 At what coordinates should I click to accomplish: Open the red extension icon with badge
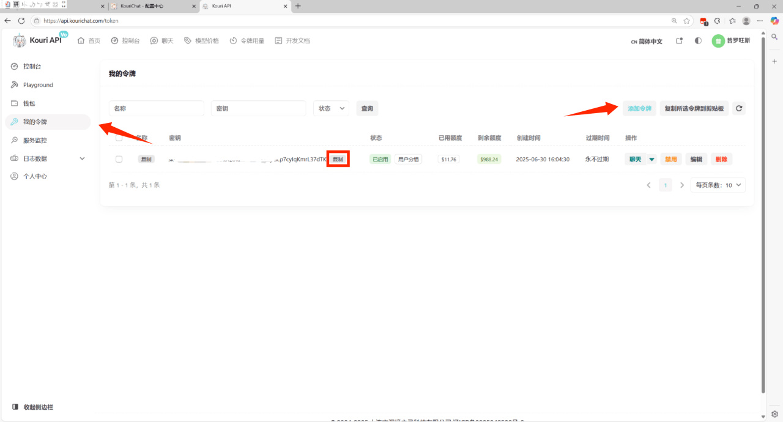click(x=703, y=21)
